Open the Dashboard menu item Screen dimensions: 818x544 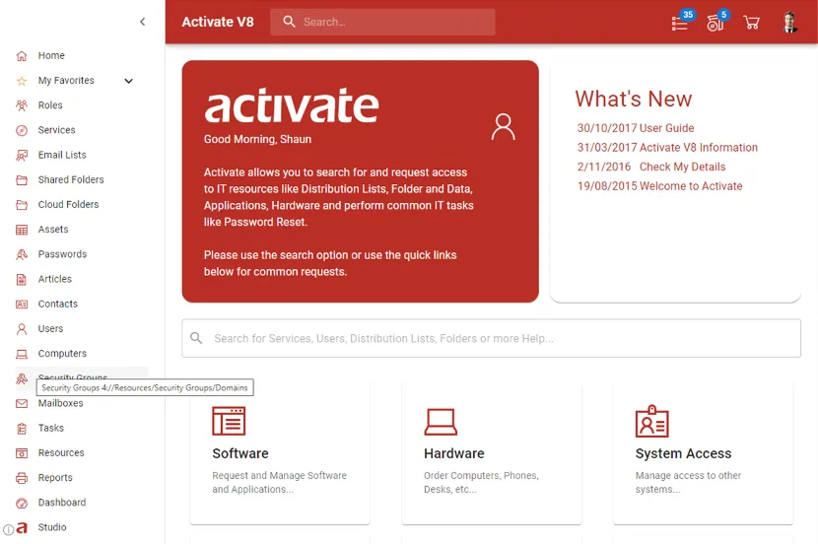pyautogui.click(x=61, y=503)
